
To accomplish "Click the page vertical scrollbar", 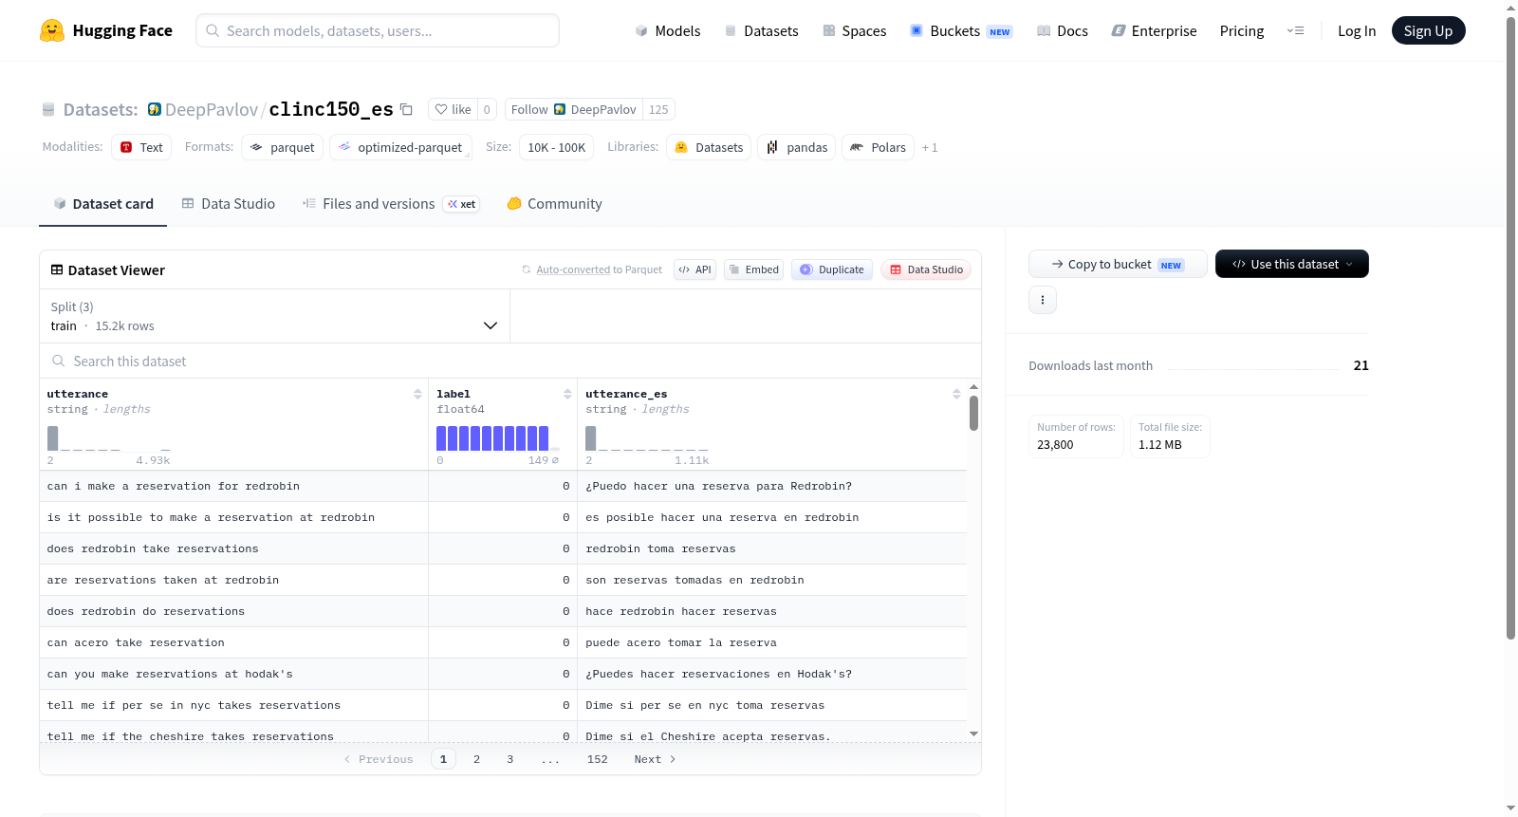I will click(1510, 327).
